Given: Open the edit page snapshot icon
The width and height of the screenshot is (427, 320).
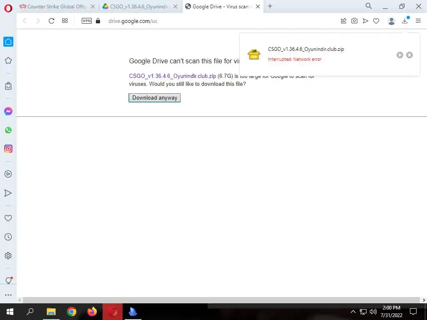Looking at the screenshot, I should 344,21.
